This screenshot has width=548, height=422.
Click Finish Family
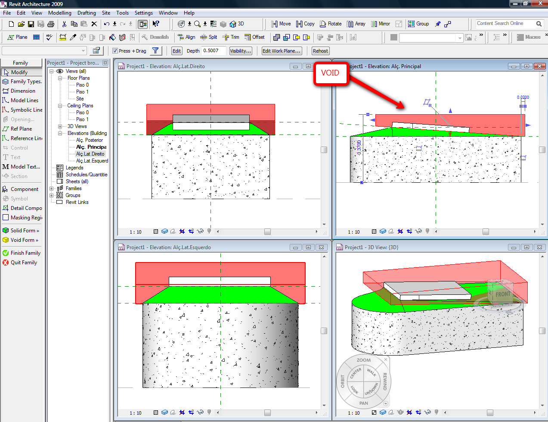21,253
